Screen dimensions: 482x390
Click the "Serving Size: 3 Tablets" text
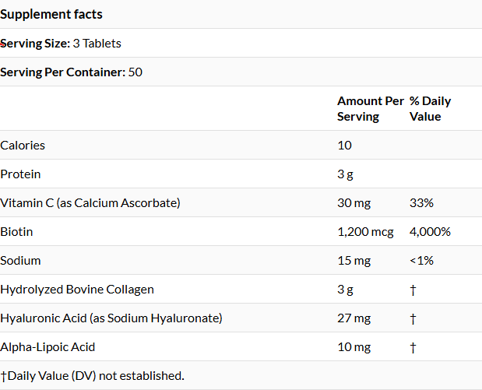click(x=61, y=44)
